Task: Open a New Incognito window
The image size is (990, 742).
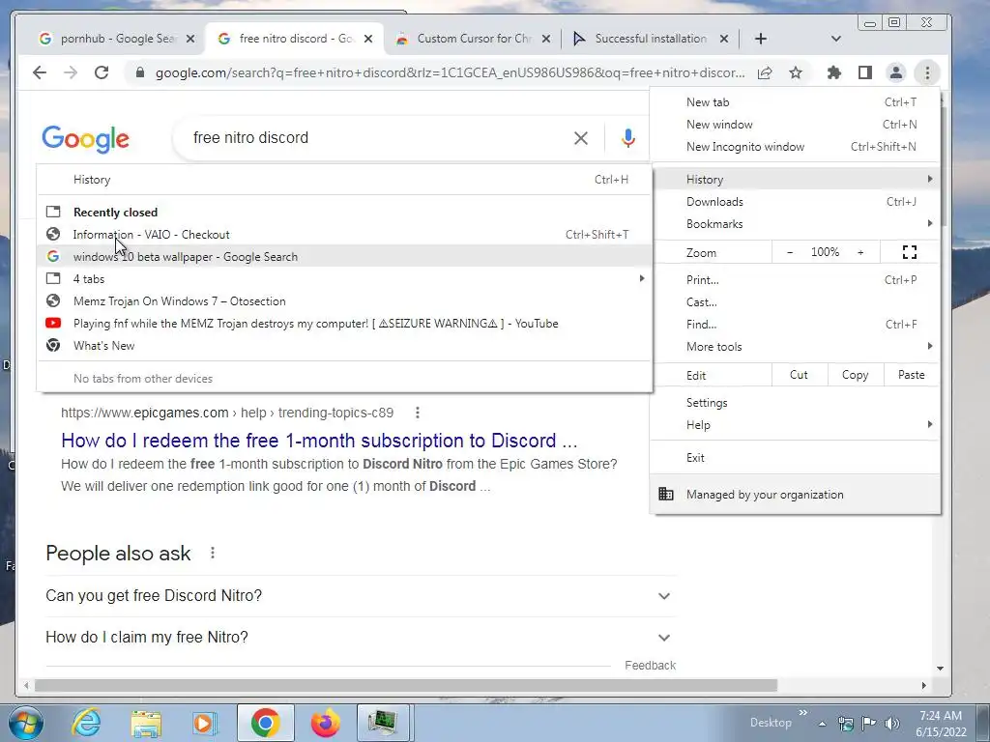Action: click(x=795, y=147)
